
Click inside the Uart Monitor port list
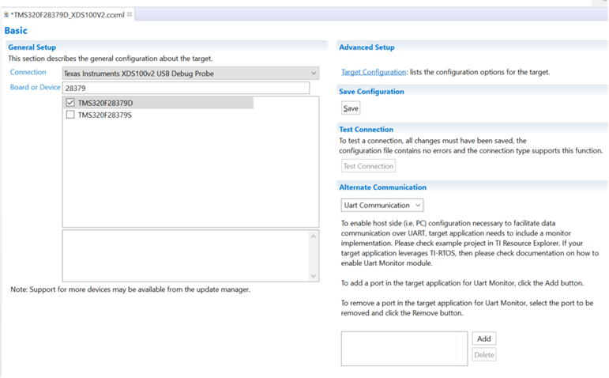point(404,349)
